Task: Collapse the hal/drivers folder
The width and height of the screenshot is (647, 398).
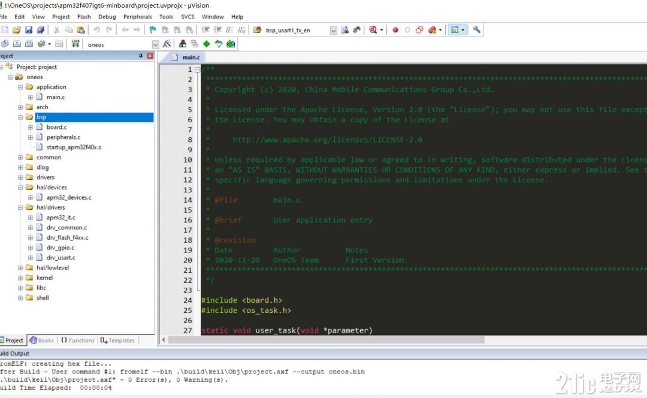Action: (20, 207)
